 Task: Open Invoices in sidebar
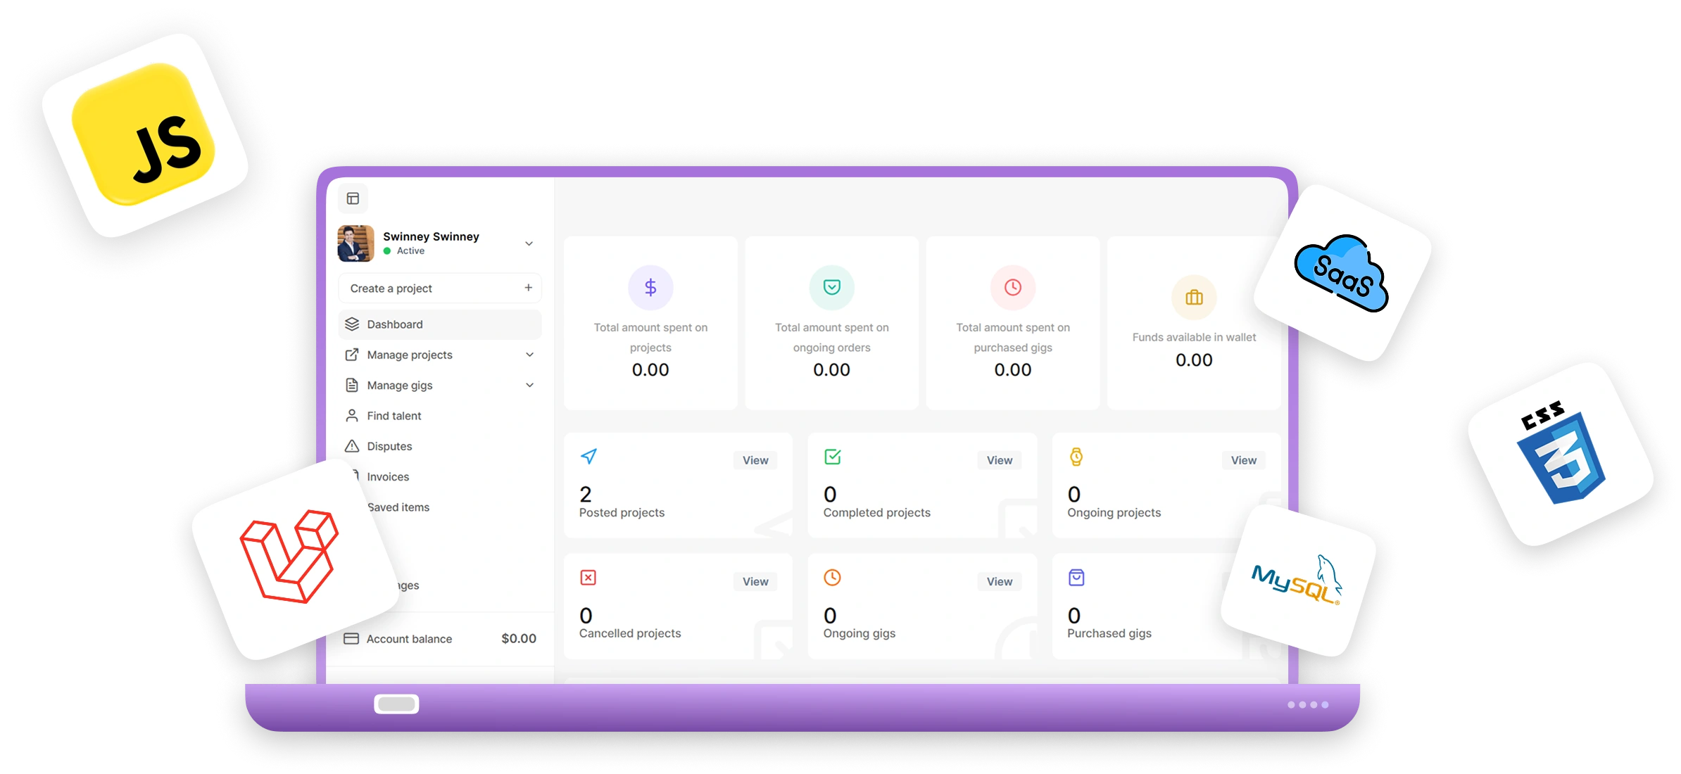(x=388, y=476)
